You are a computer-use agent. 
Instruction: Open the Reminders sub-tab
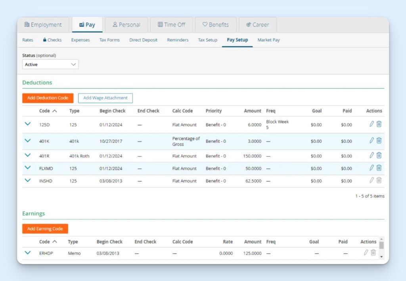click(178, 40)
